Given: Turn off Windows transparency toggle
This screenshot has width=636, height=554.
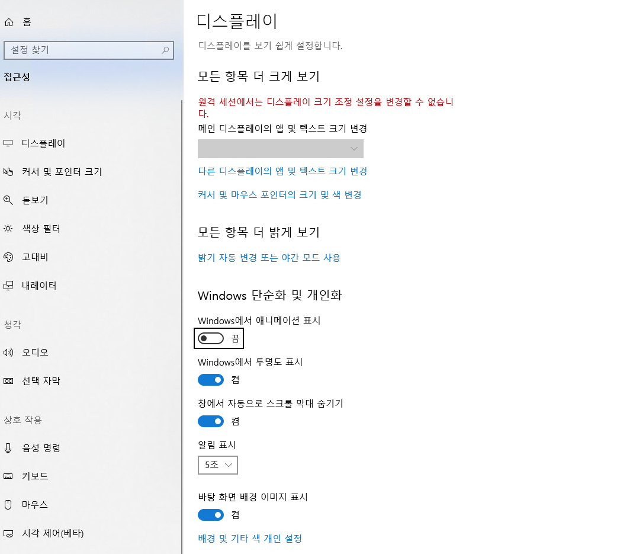Looking at the screenshot, I should click(211, 380).
